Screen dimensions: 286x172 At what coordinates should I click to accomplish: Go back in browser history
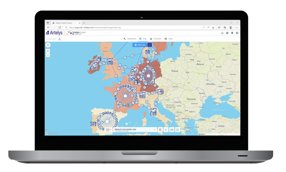pos(48,27)
